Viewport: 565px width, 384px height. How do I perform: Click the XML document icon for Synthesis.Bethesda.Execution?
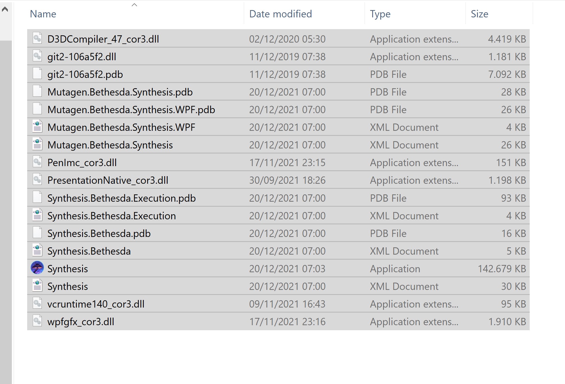click(x=37, y=215)
